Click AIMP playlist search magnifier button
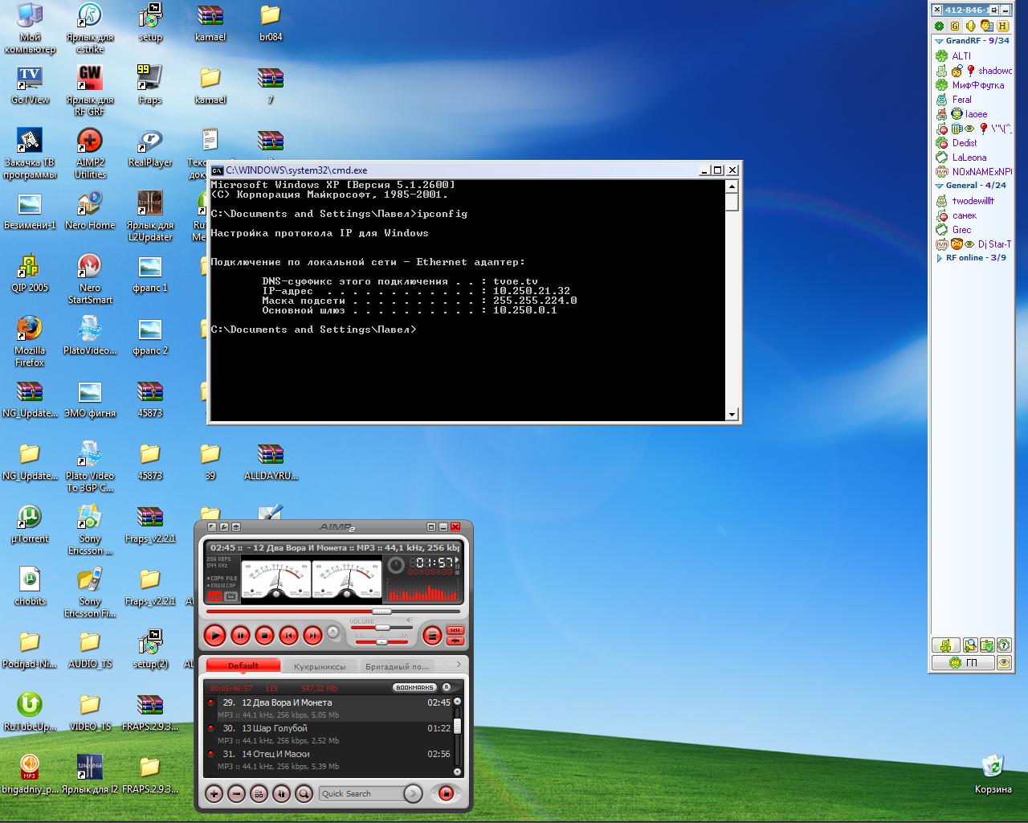 (304, 793)
